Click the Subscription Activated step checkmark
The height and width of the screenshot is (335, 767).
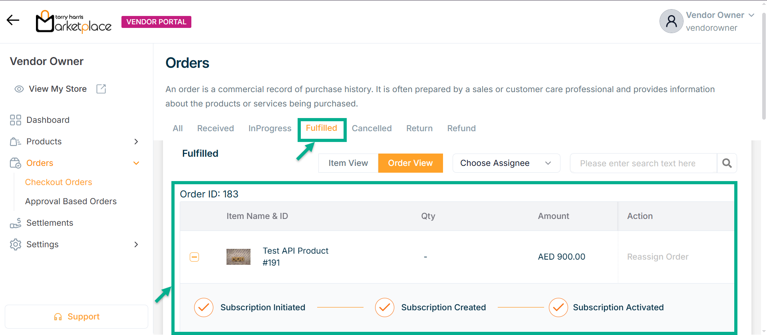tap(558, 307)
